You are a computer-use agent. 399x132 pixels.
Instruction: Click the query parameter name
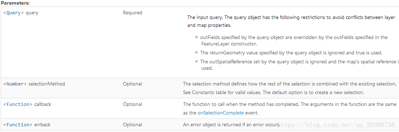pos(32,13)
